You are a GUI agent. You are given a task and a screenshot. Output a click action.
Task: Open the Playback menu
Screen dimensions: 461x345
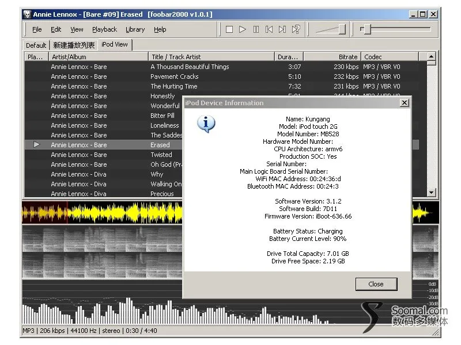click(x=104, y=29)
